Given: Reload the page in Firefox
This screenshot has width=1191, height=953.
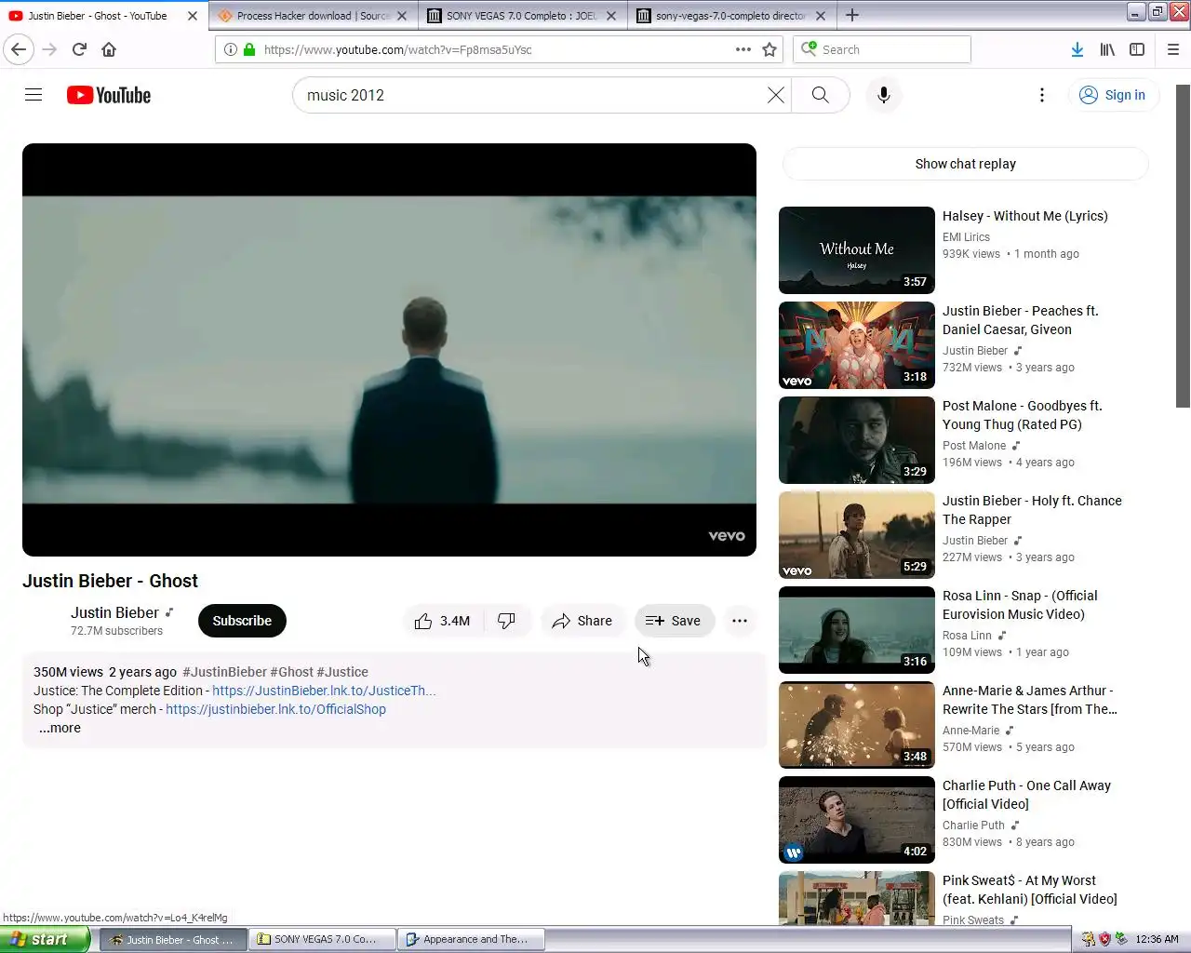Looking at the screenshot, I should pyautogui.click(x=79, y=49).
